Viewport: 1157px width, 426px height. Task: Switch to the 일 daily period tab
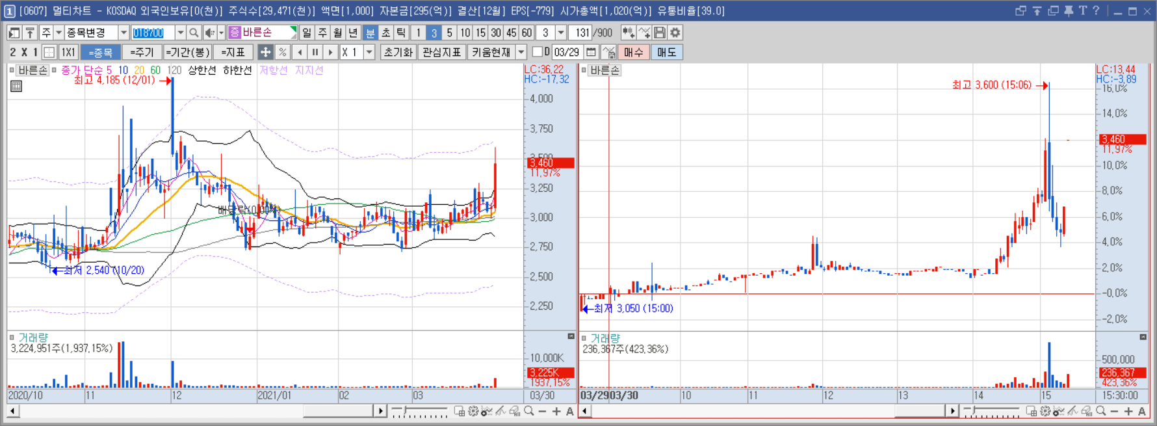307,33
